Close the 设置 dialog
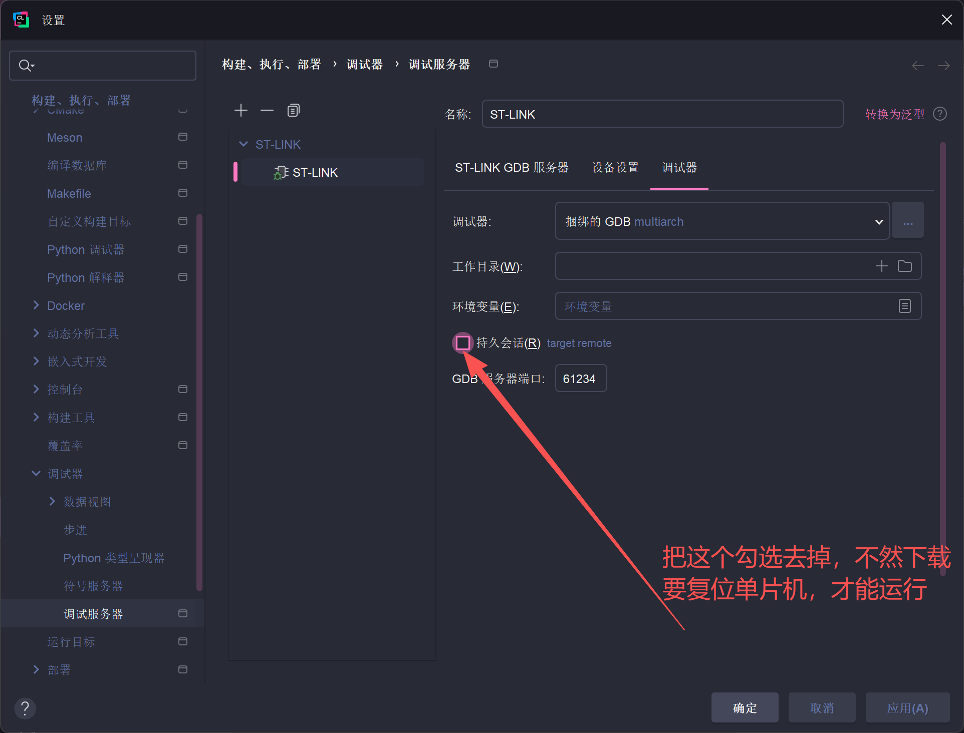Viewport: 964px width, 733px height. (x=946, y=20)
